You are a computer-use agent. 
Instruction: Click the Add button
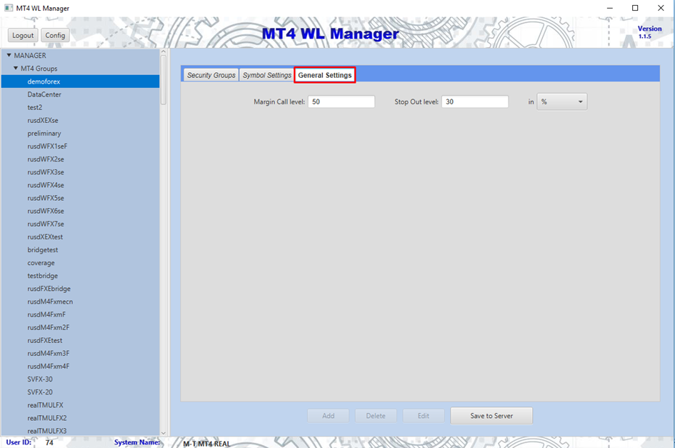[328, 416]
